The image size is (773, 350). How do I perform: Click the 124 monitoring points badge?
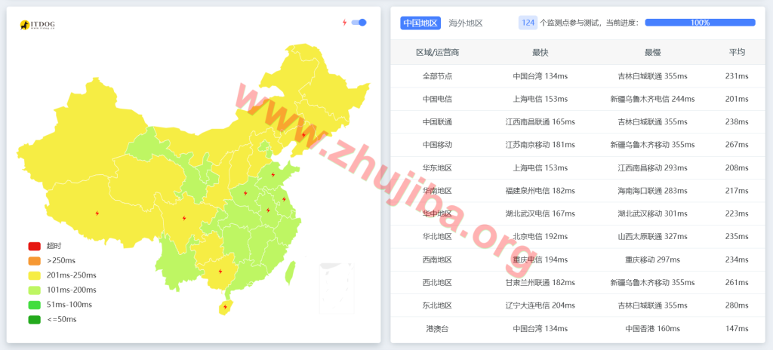point(528,23)
